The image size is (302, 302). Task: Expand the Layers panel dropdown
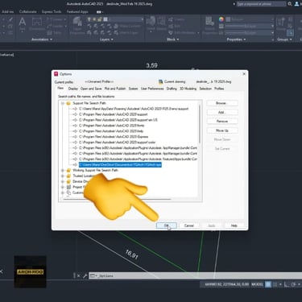pos(106,39)
